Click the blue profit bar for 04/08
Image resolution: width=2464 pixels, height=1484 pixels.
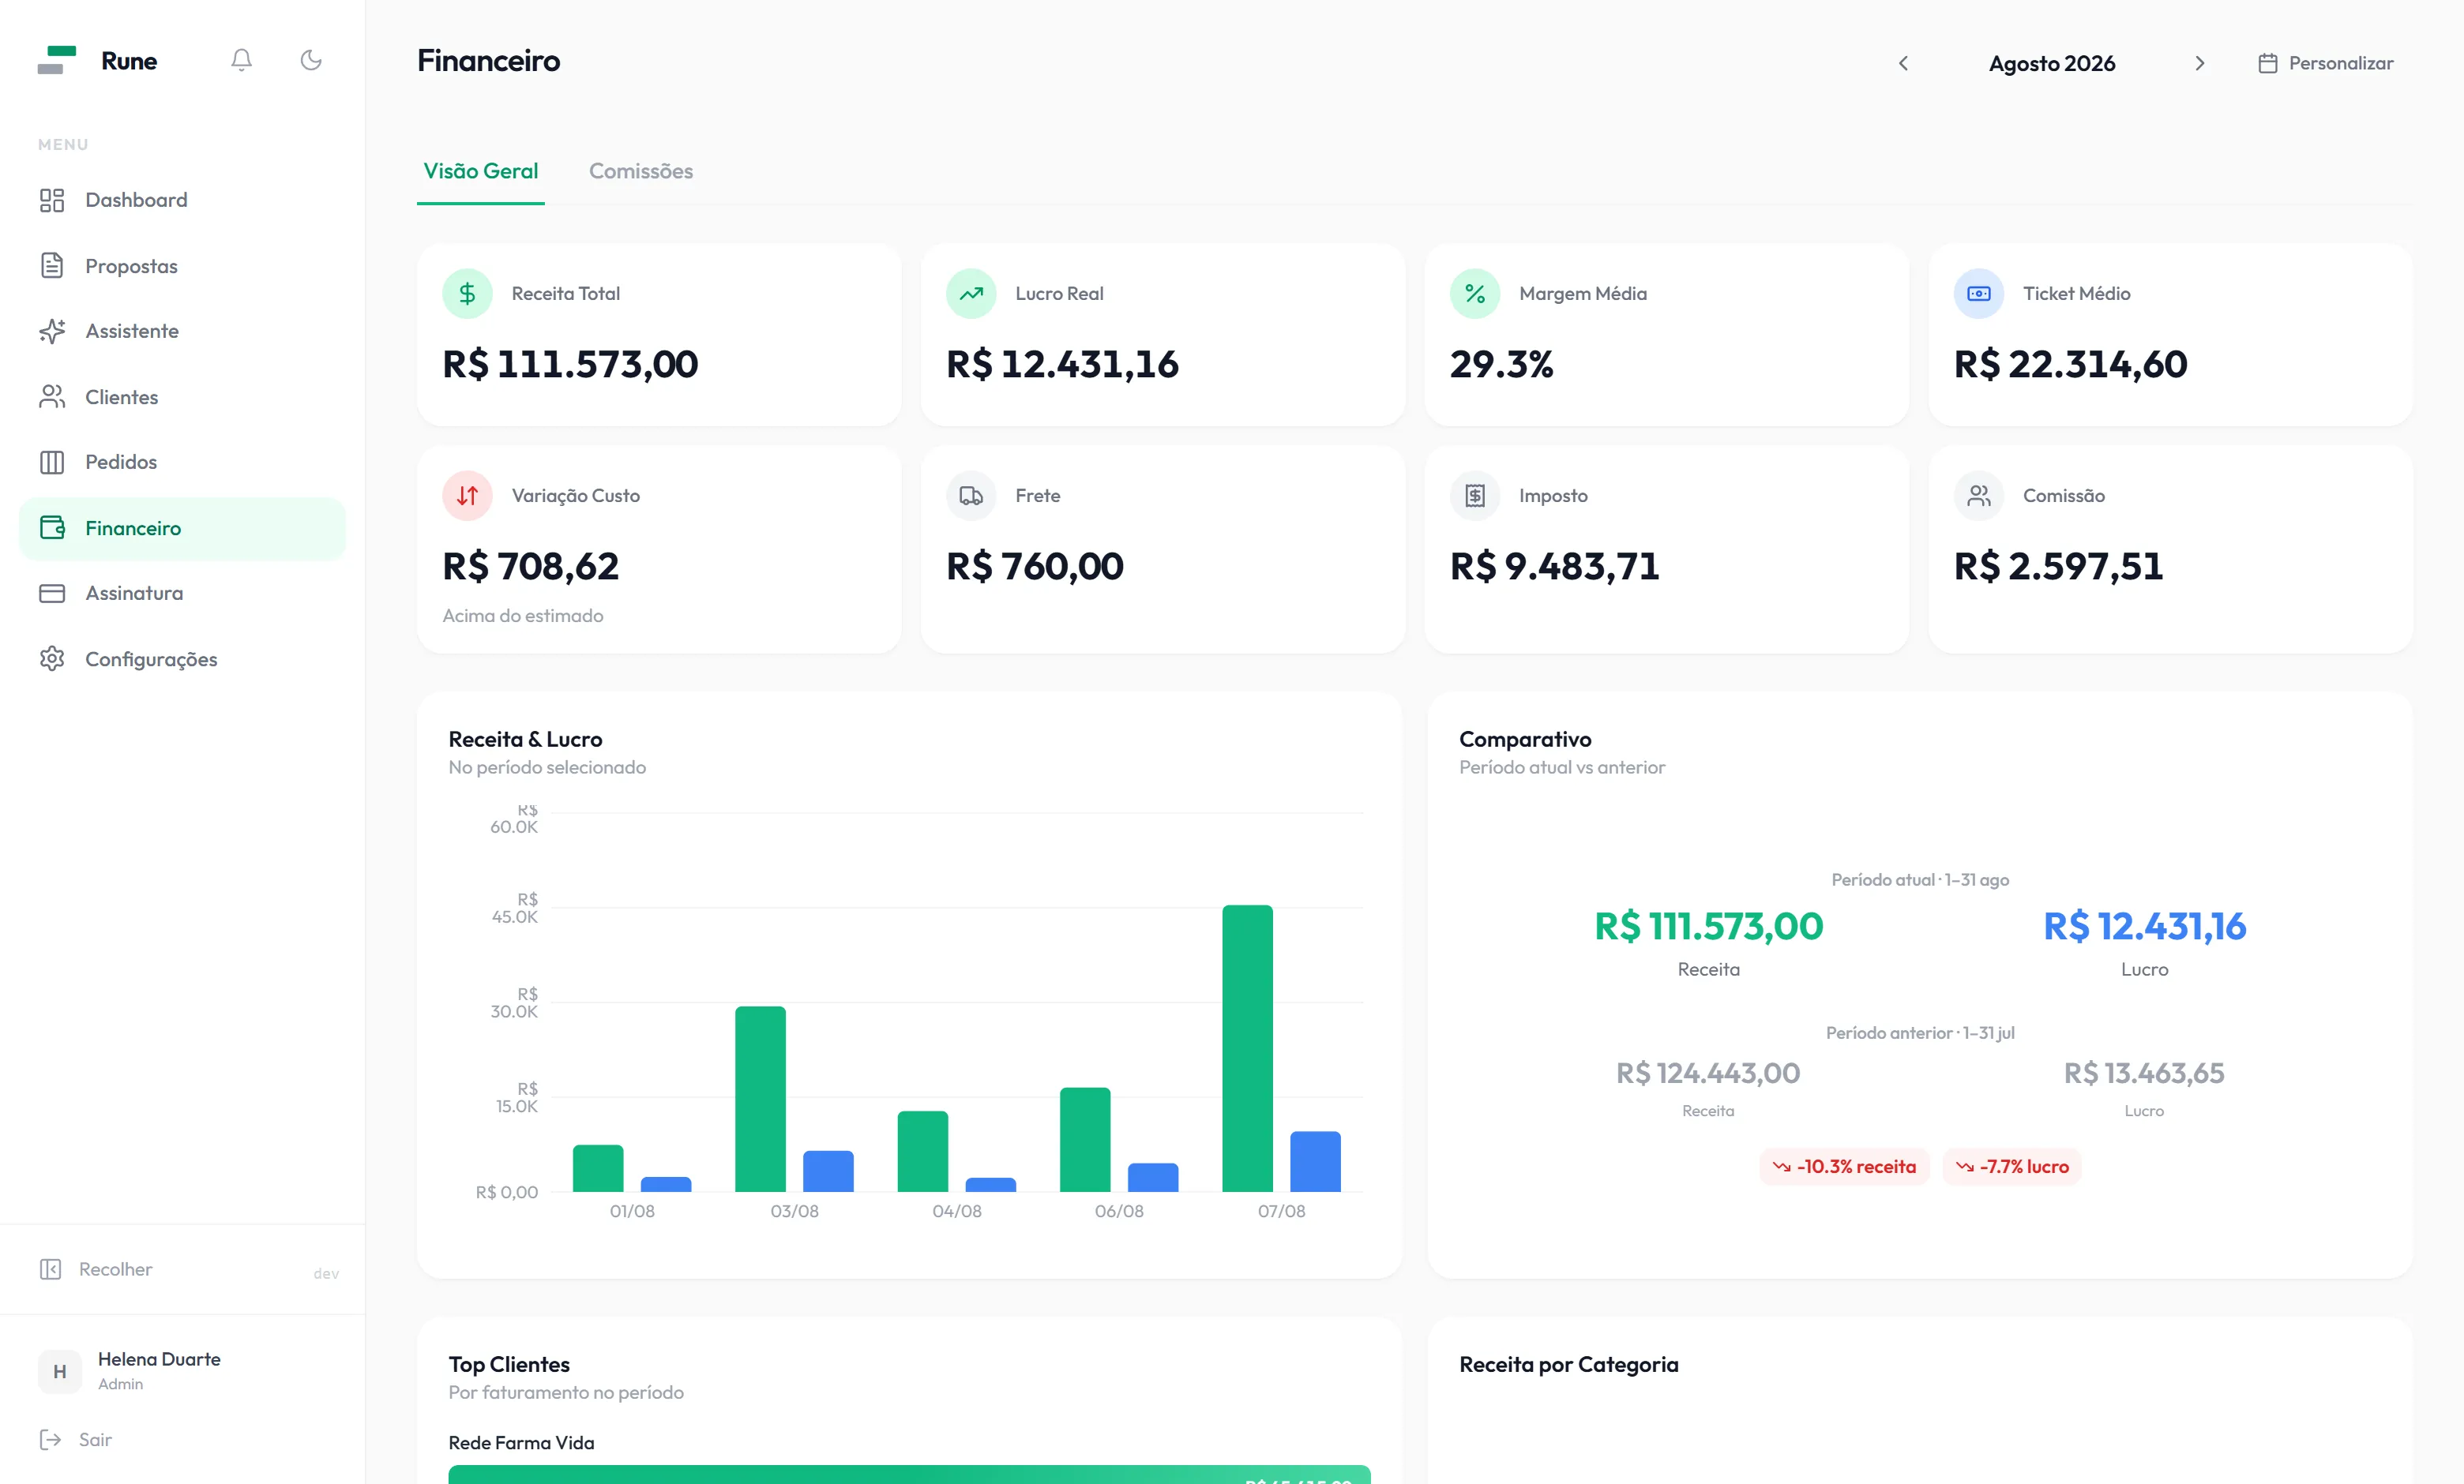(x=991, y=1184)
